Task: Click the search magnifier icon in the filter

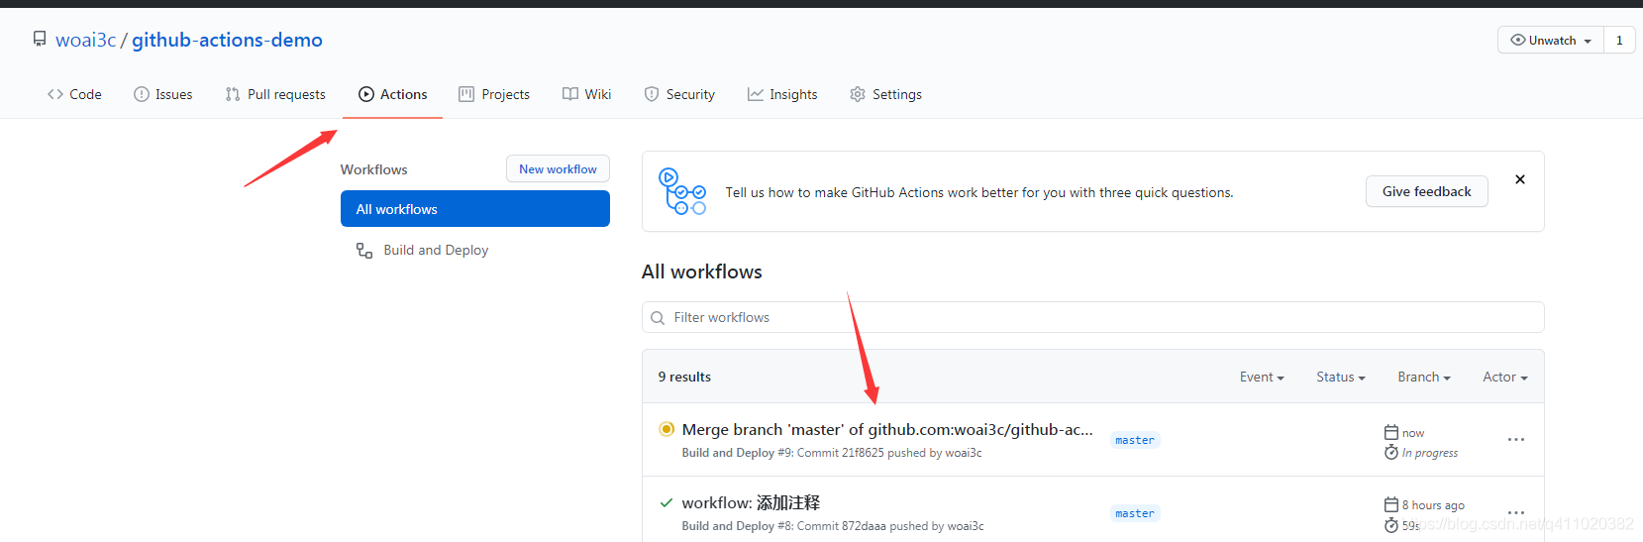Action: (x=658, y=318)
